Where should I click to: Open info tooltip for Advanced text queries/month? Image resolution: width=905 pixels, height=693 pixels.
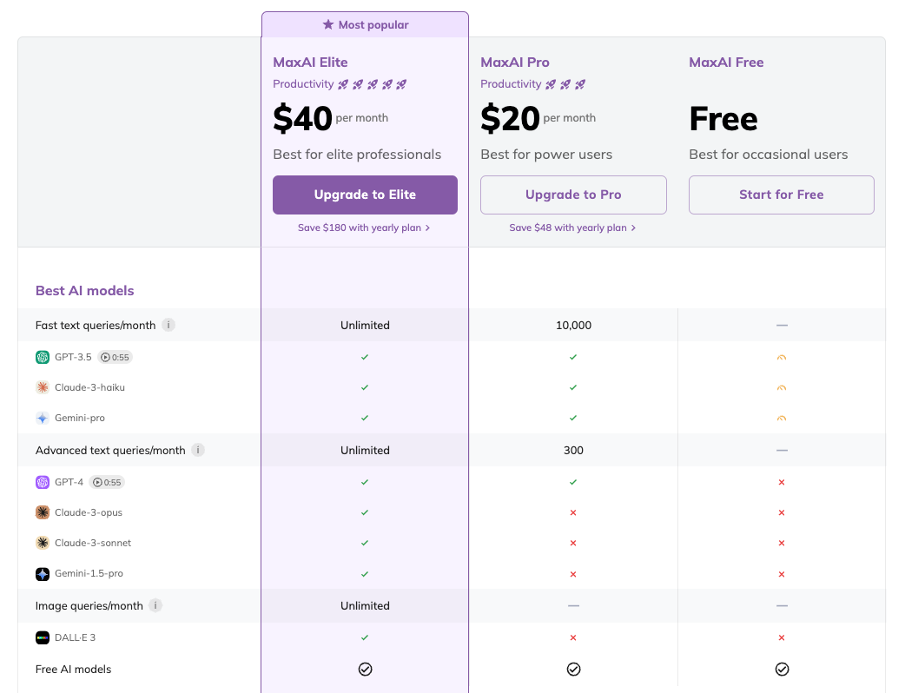pyautogui.click(x=198, y=450)
